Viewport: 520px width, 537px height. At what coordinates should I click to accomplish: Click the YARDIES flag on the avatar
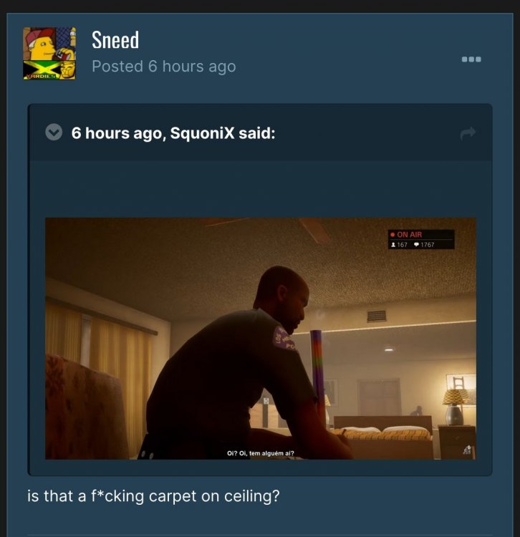pos(40,70)
